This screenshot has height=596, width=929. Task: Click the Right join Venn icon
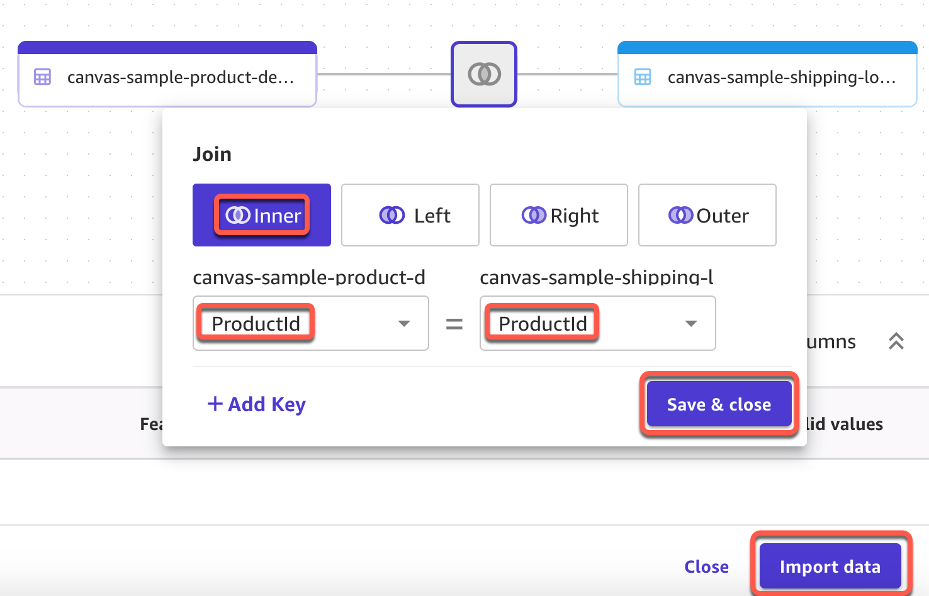click(534, 216)
